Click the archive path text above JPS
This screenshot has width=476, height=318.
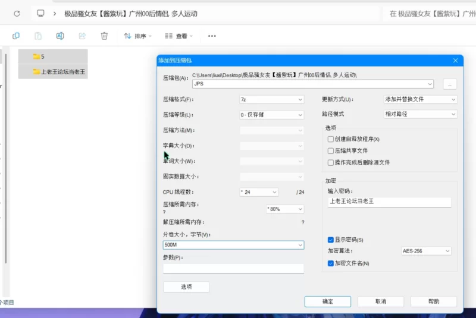274,75
